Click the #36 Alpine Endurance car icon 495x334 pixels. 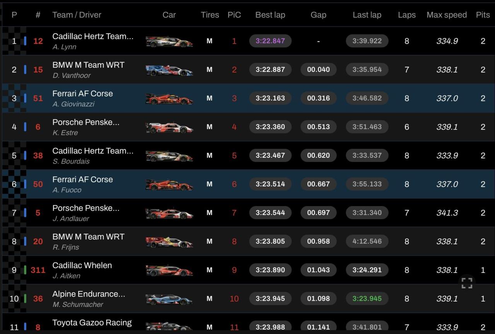tap(169, 299)
